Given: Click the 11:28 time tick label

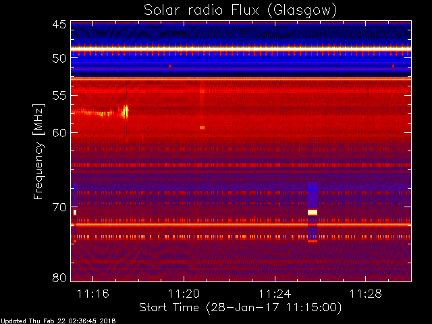Looking at the screenshot, I should tap(366, 294).
